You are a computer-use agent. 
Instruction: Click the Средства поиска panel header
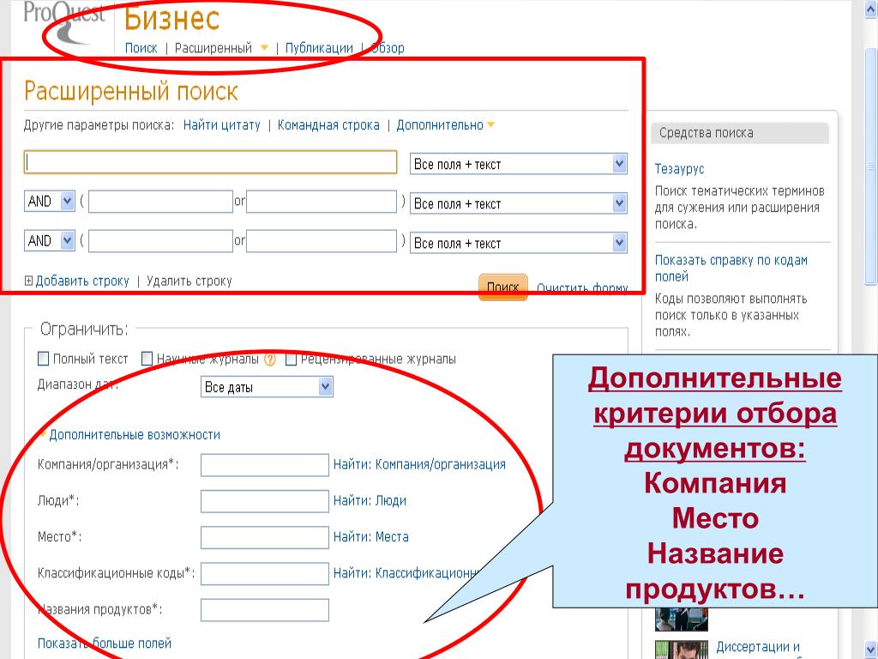click(740, 133)
